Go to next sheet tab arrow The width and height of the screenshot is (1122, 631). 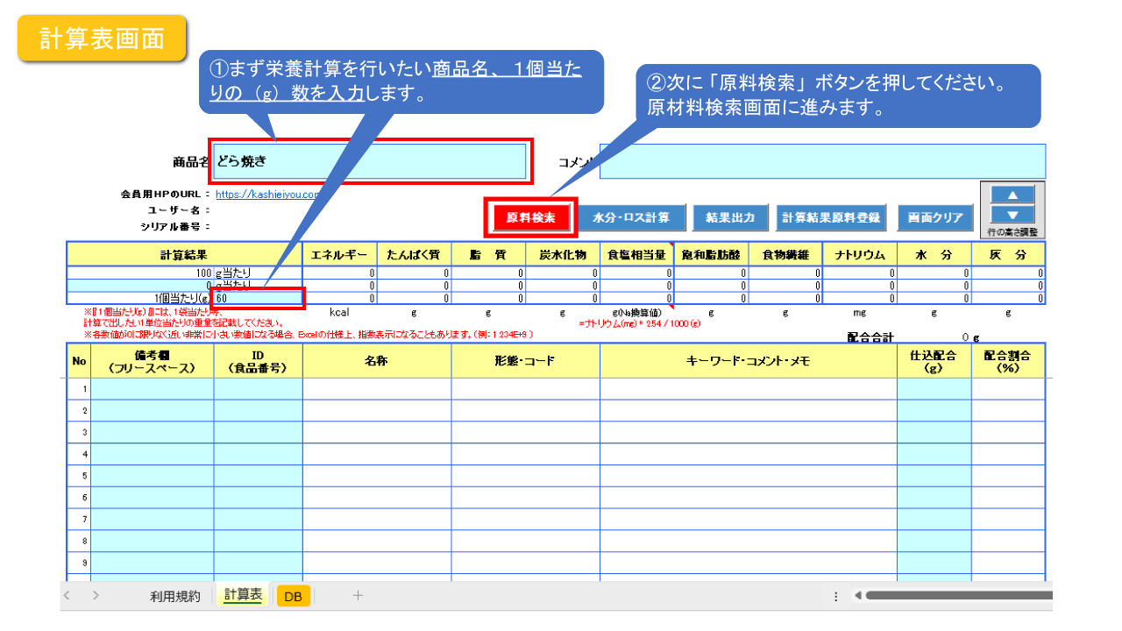click(96, 596)
